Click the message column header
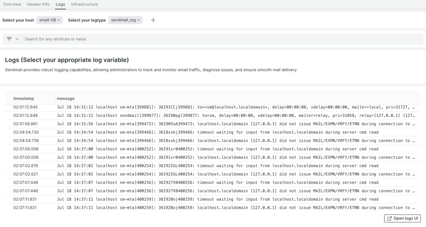426x227 pixels. (x=66, y=98)
